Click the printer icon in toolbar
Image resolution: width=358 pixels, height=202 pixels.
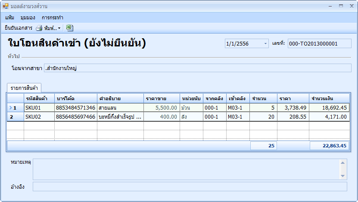(x=39, y=28)
